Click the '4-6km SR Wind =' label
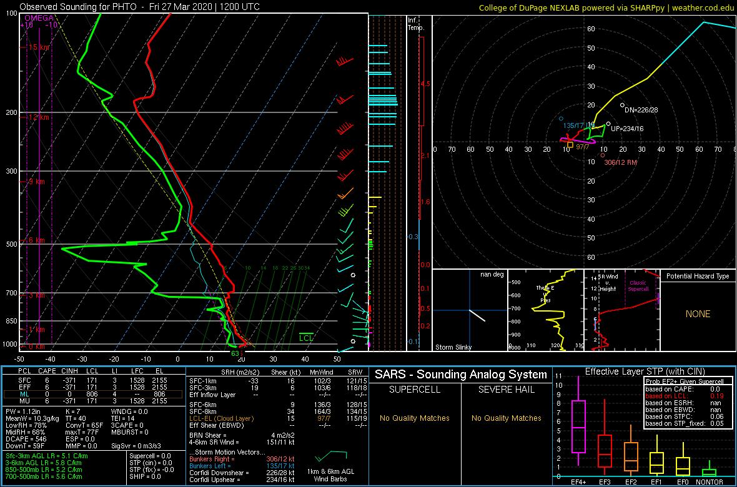Image resolution: width=737 pixels, height=487 pixels. tap(215, 442)
